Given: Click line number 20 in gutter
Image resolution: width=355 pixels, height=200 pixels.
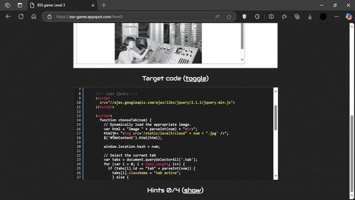Looking at the screenshot, I should [x=79, y=147].
